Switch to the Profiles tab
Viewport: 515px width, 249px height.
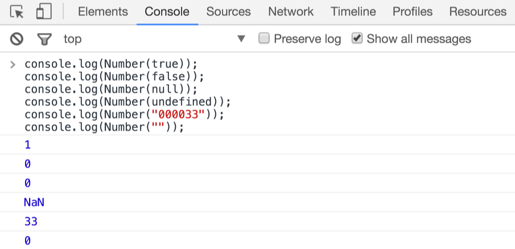(x=413, y=12)
